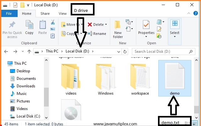Click the Paste shortcut icon

coord(53,36)
